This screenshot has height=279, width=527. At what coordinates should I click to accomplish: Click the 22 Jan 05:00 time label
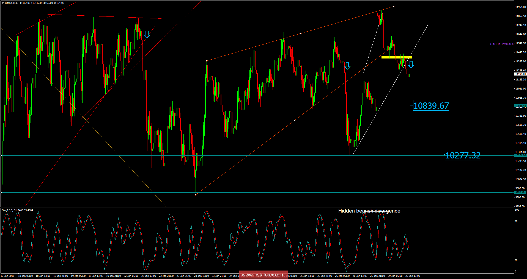(131, 276)
